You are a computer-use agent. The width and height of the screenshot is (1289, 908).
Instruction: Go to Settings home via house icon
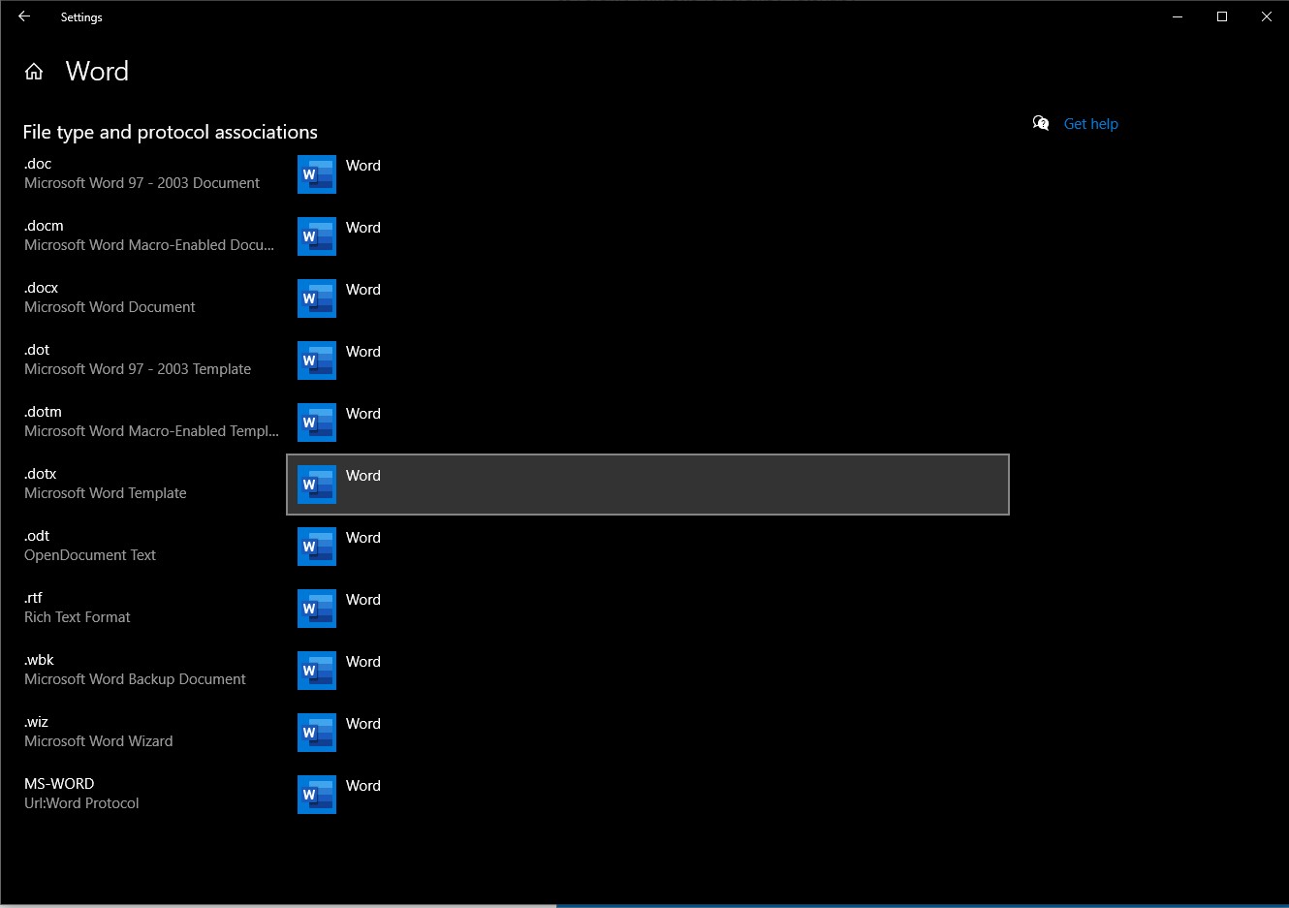click(x=34, y=72)
